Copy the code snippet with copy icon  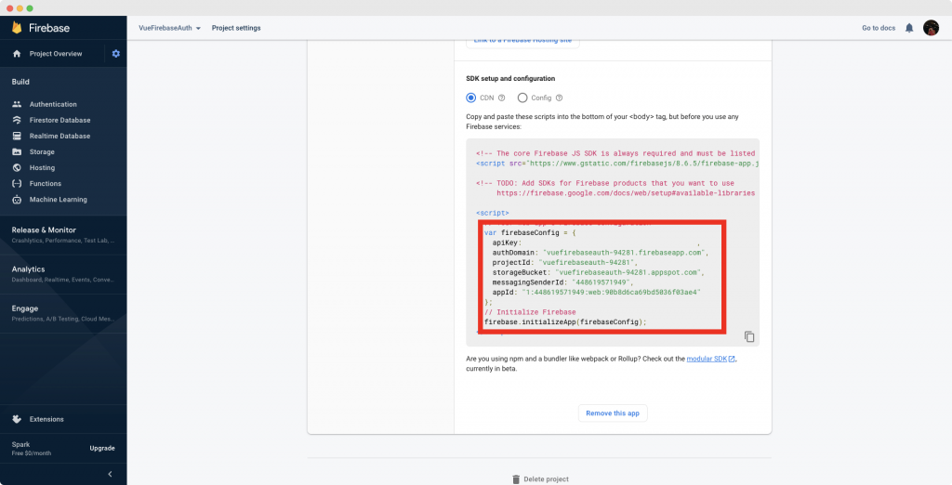pos(749,336)
